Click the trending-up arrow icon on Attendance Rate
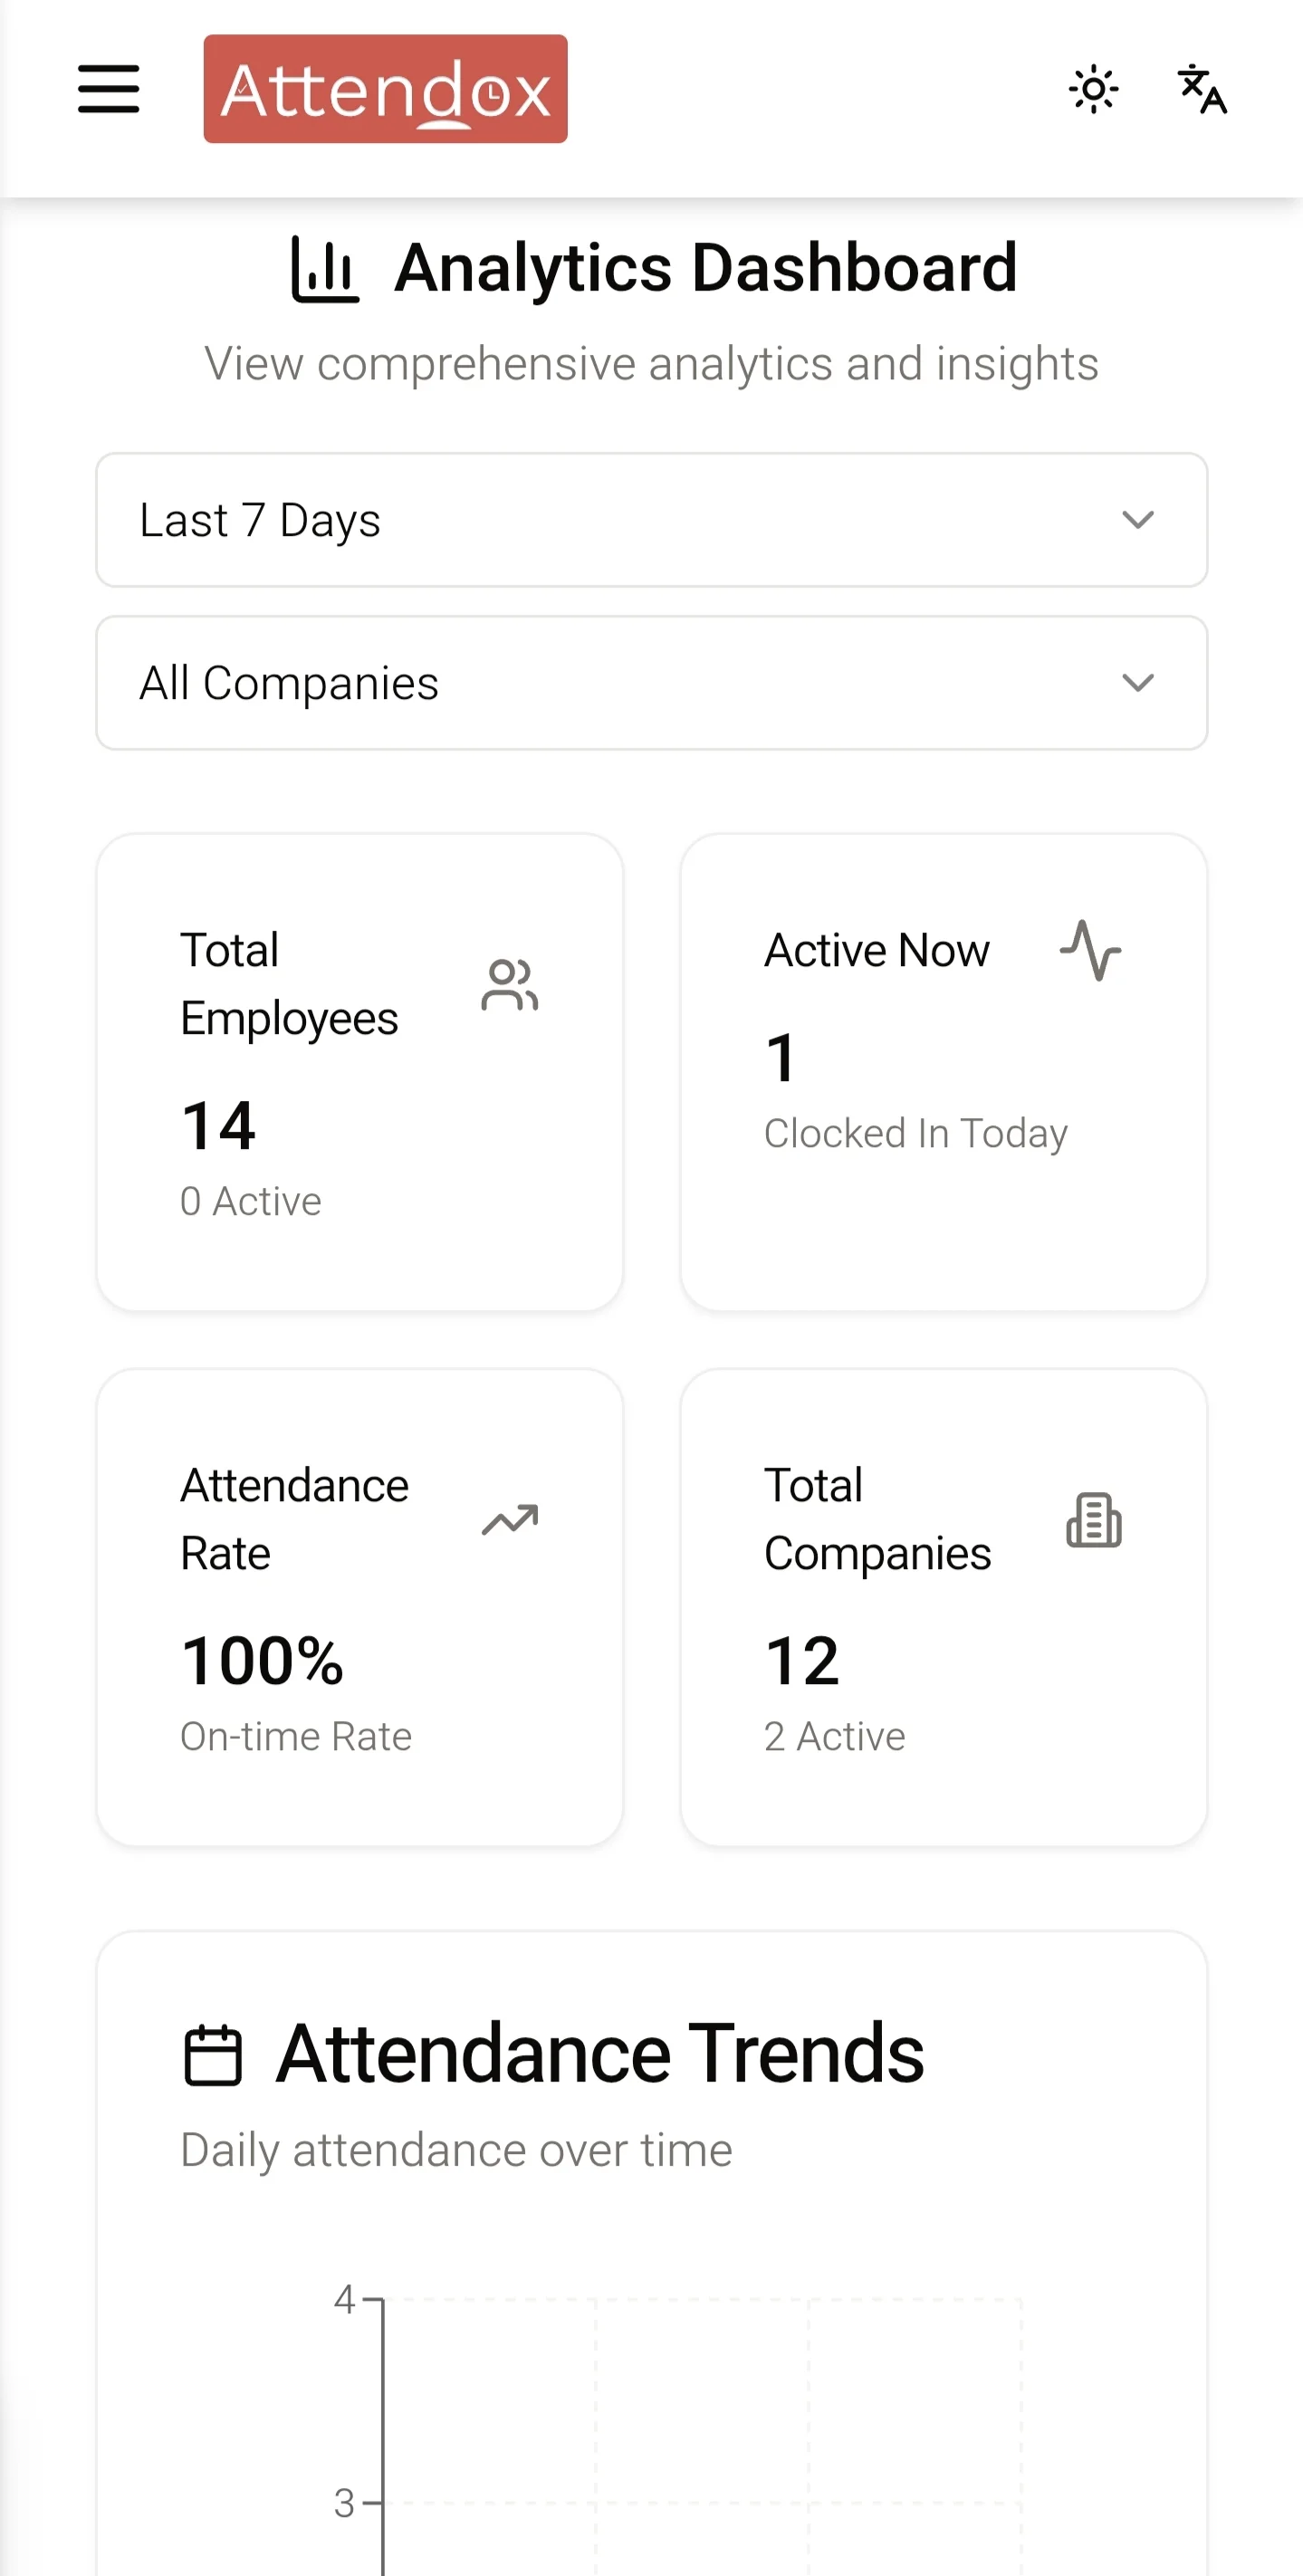This screenshot has width=1303, height=2576. pos(510,1520)
